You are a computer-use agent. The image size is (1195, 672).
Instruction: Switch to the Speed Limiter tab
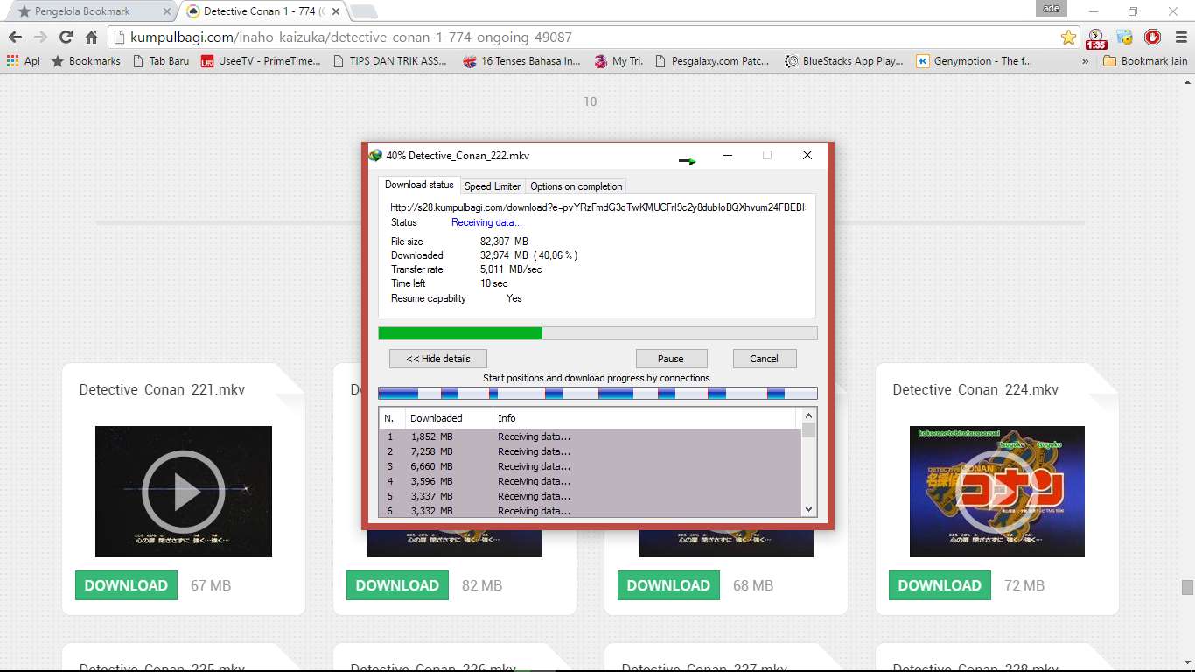point(493,186)
